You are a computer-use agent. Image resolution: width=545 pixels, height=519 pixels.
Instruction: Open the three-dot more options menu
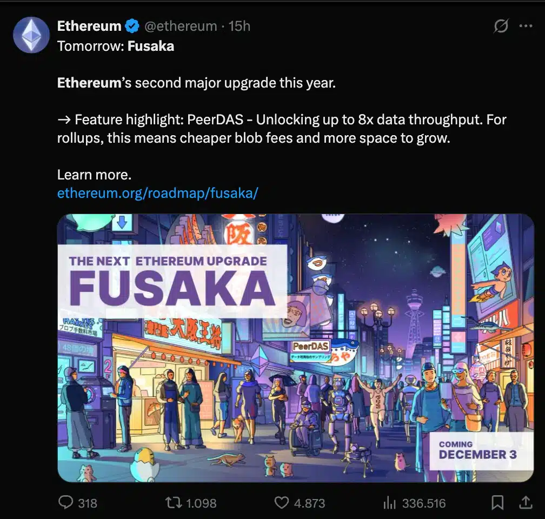526,26
